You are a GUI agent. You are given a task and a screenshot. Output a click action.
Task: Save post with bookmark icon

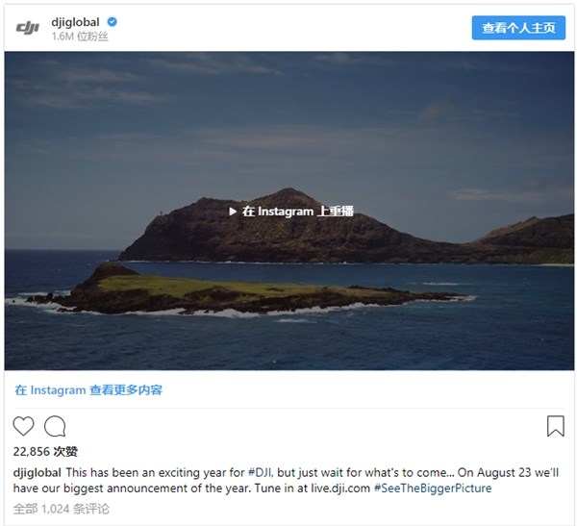point(555,426)
